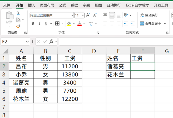Click inside the formula bar
173x118 pixels.
[116, 41]
